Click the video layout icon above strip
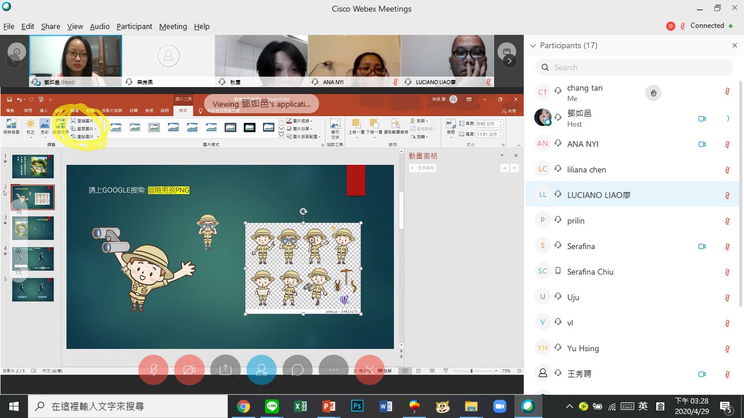The height and width of the screenshot is (418, 744). (x=506, y=51)
